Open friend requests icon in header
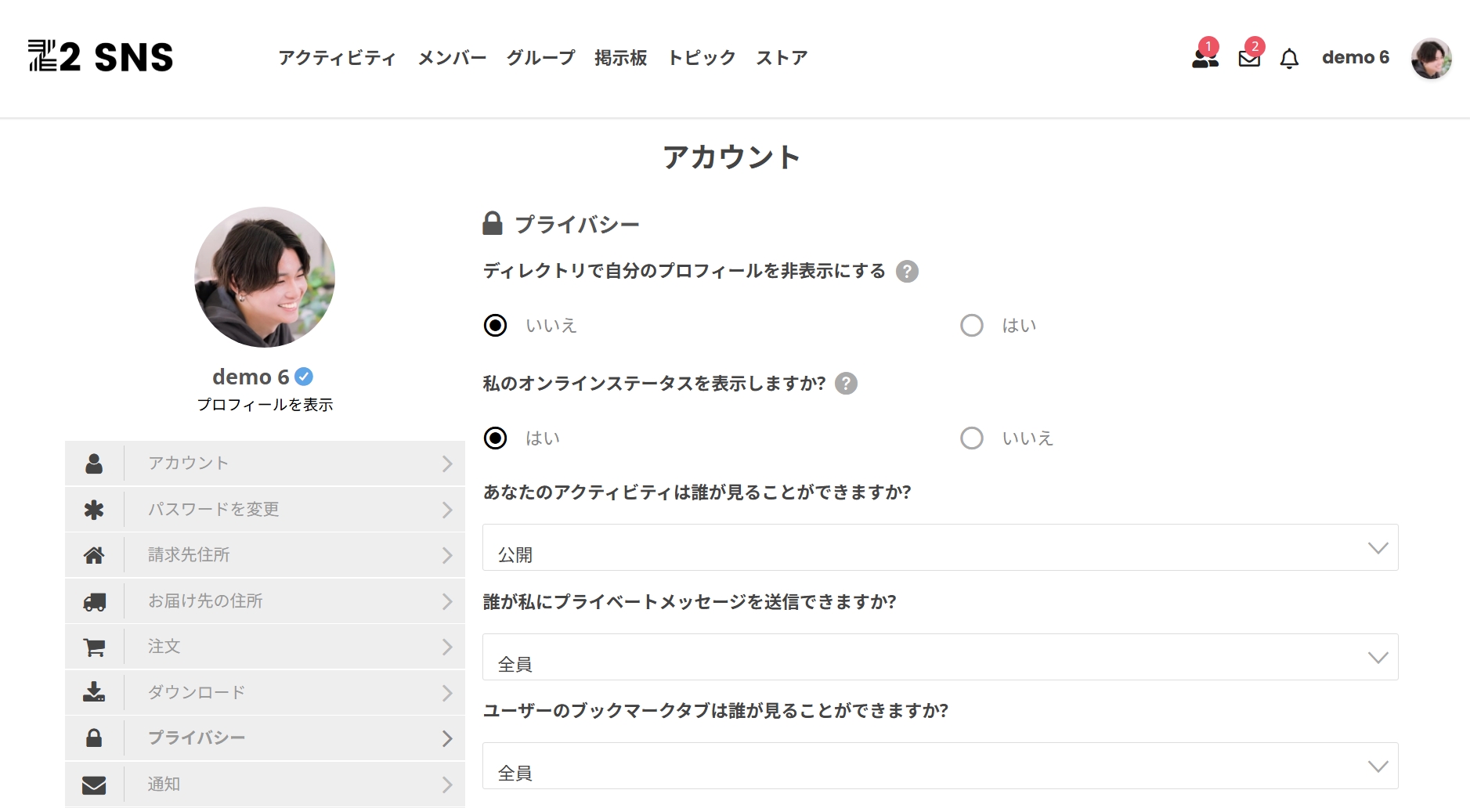Screen dimensions: 1470x808 pos(1205,58)
